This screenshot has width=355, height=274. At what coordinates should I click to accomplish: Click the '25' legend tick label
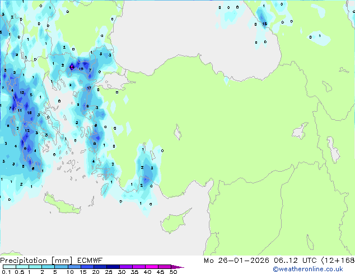pyautogui.click(x=109, y=272)
